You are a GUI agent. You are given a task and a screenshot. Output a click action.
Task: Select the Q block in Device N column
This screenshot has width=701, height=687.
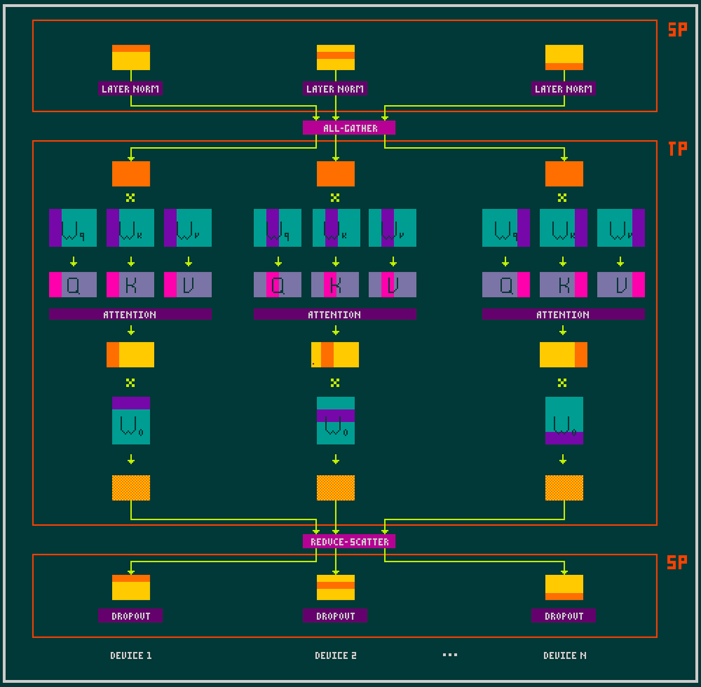point(506,284)
